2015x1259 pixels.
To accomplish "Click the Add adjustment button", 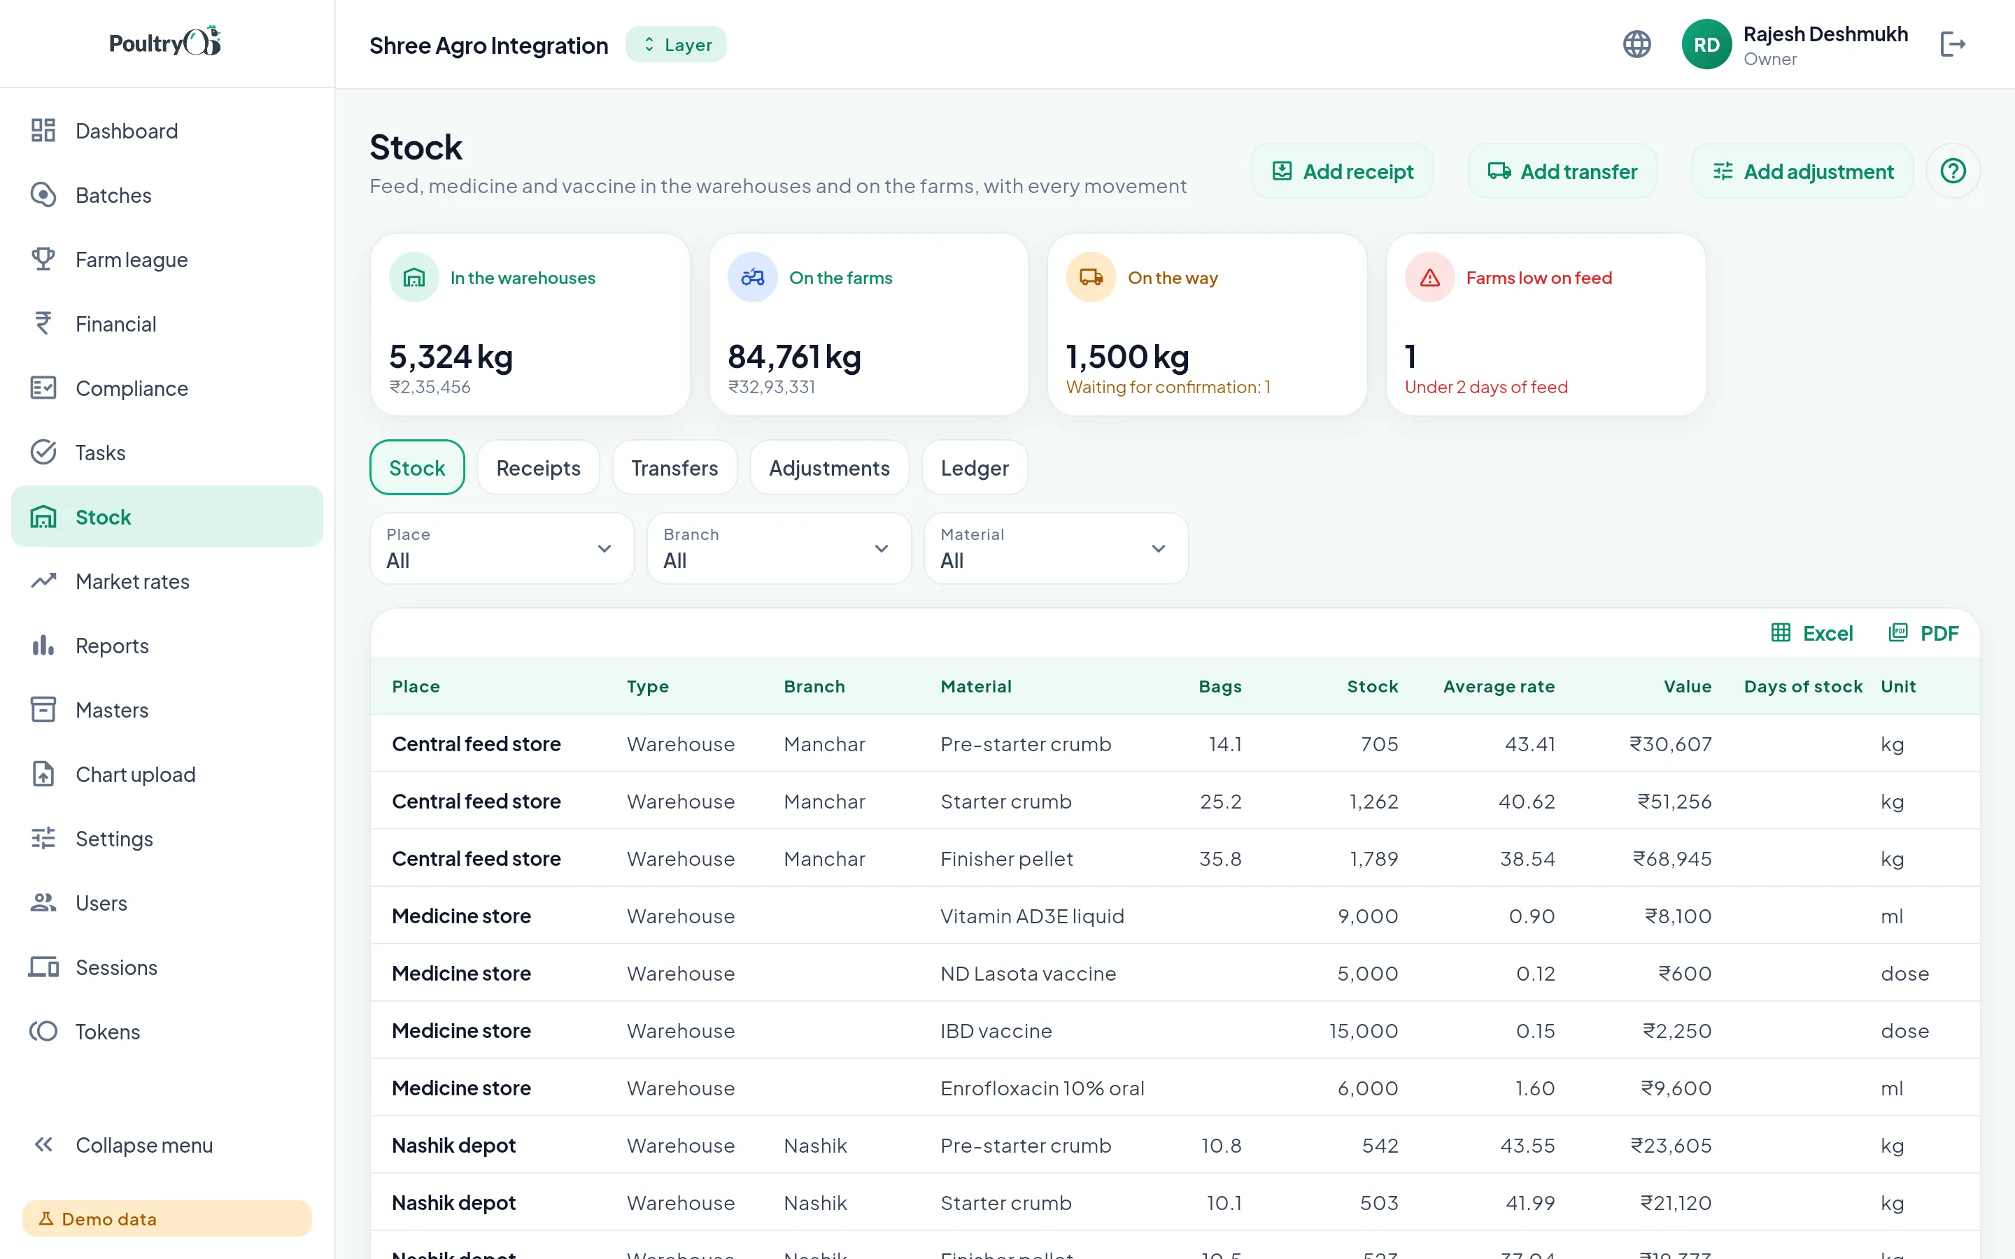I will [x=1802, y=171].
